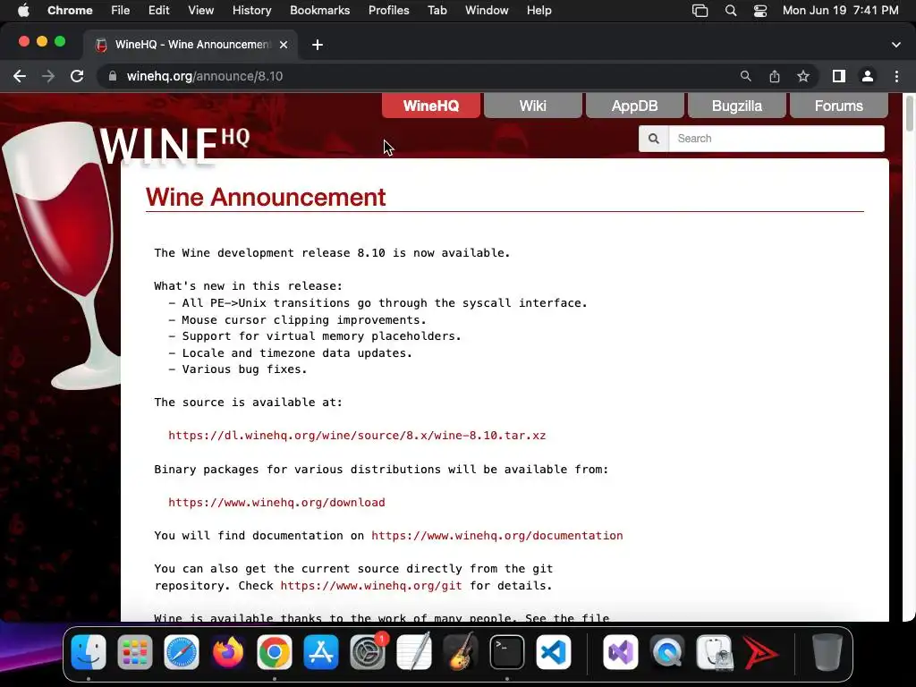Open Disk Utility from the Dock
Screen dimensions: 916x687
(x=714, y=652)
